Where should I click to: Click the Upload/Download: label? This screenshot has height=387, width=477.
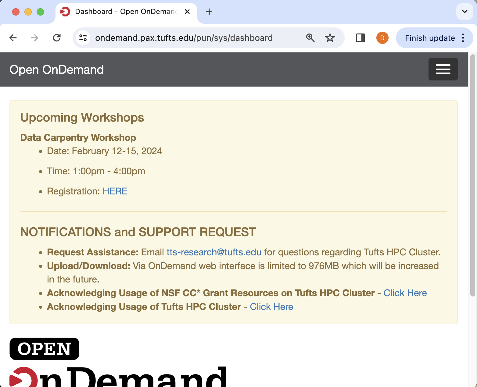[89, 266]
